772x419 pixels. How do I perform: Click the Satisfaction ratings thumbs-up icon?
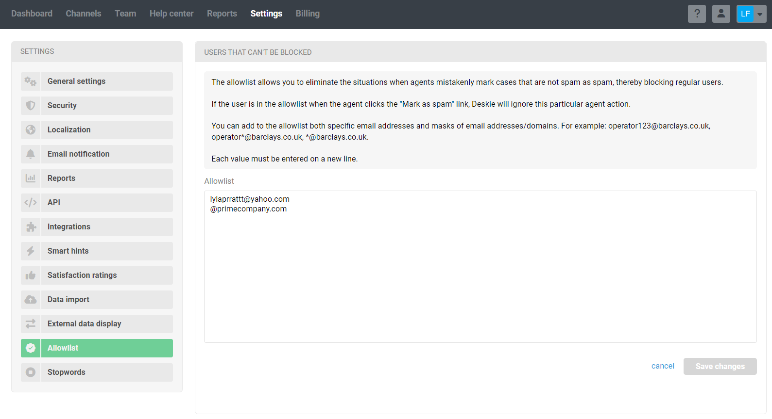31,275
